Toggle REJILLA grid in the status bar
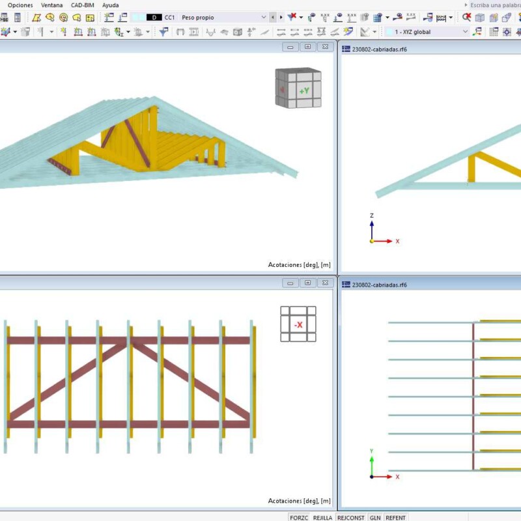521x521 pixels. click(322, 517)
